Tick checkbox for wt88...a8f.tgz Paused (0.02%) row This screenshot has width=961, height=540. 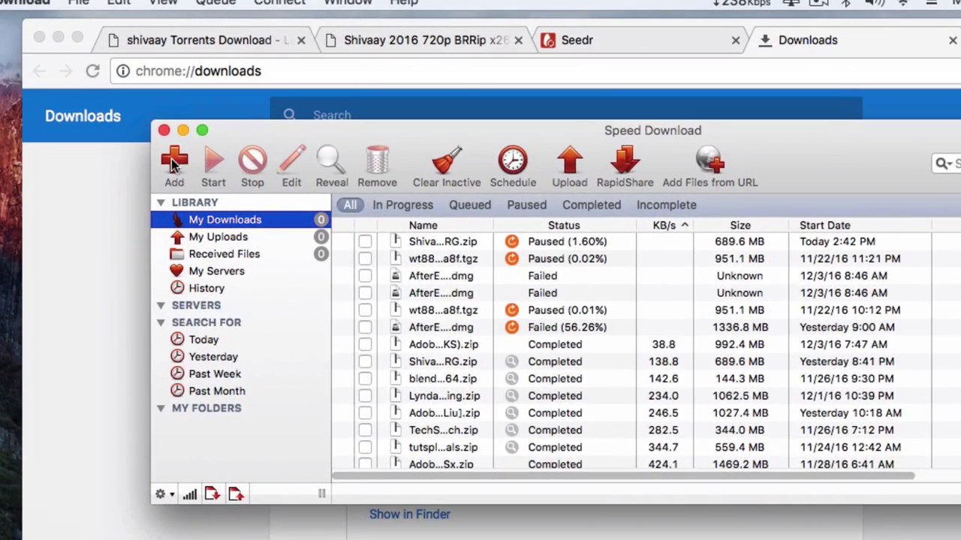point(365,259)
